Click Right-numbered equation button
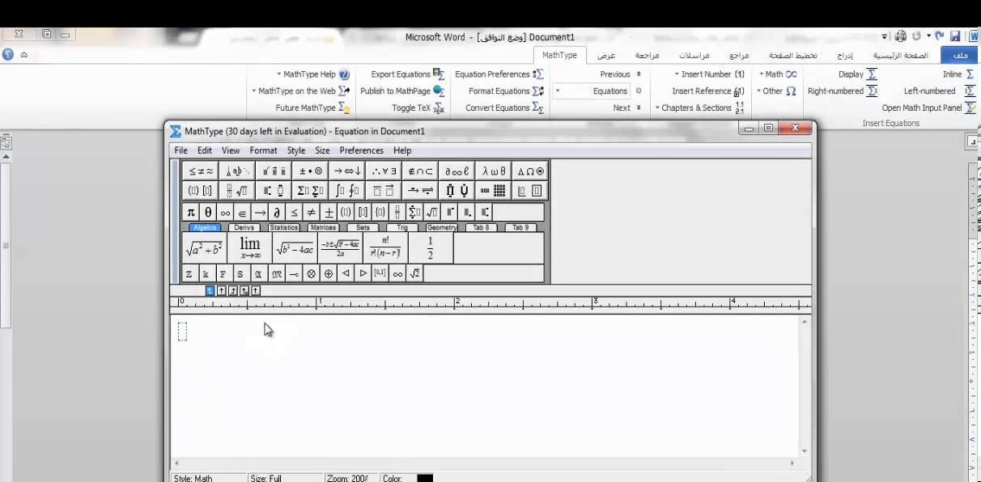 coord(843,91)
